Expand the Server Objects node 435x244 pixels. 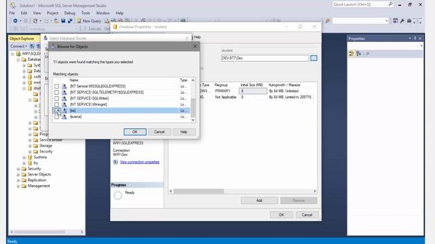pos(18,175)
